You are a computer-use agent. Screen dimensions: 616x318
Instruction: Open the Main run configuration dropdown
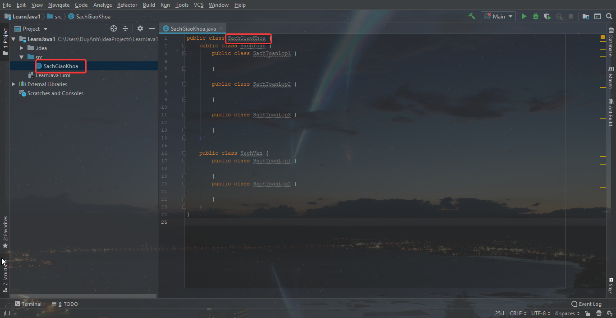[x=498, y=16]
